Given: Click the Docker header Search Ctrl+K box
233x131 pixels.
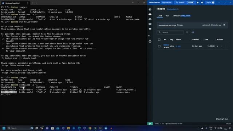Looking at the screenshot, I should coord(185,3).
